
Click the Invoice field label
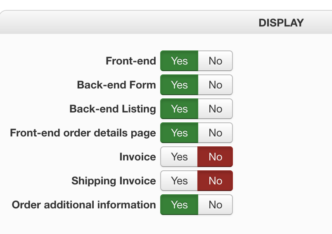(x=138, y=157)
